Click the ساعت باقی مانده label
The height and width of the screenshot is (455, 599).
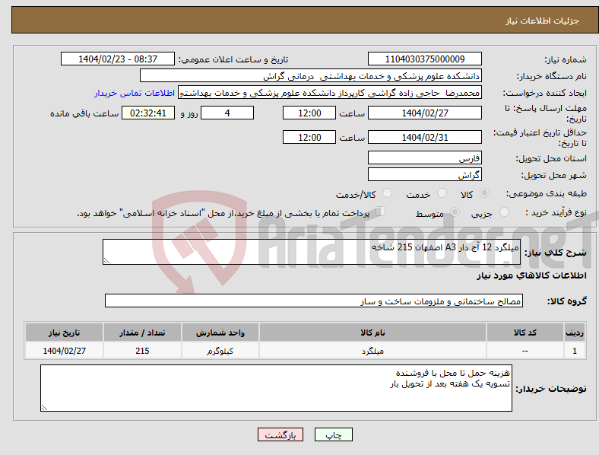click(x=84, y=113)
